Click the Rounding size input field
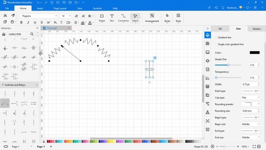 point(249,111)
